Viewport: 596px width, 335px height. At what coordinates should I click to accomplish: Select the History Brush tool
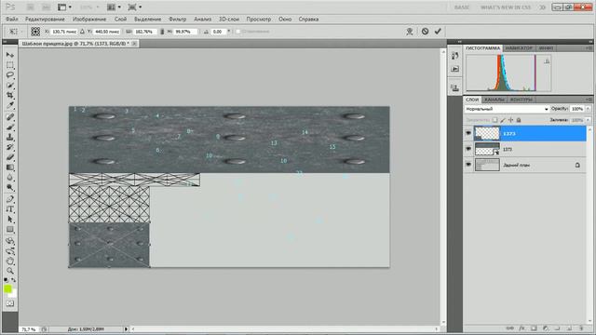pos(10,147)
